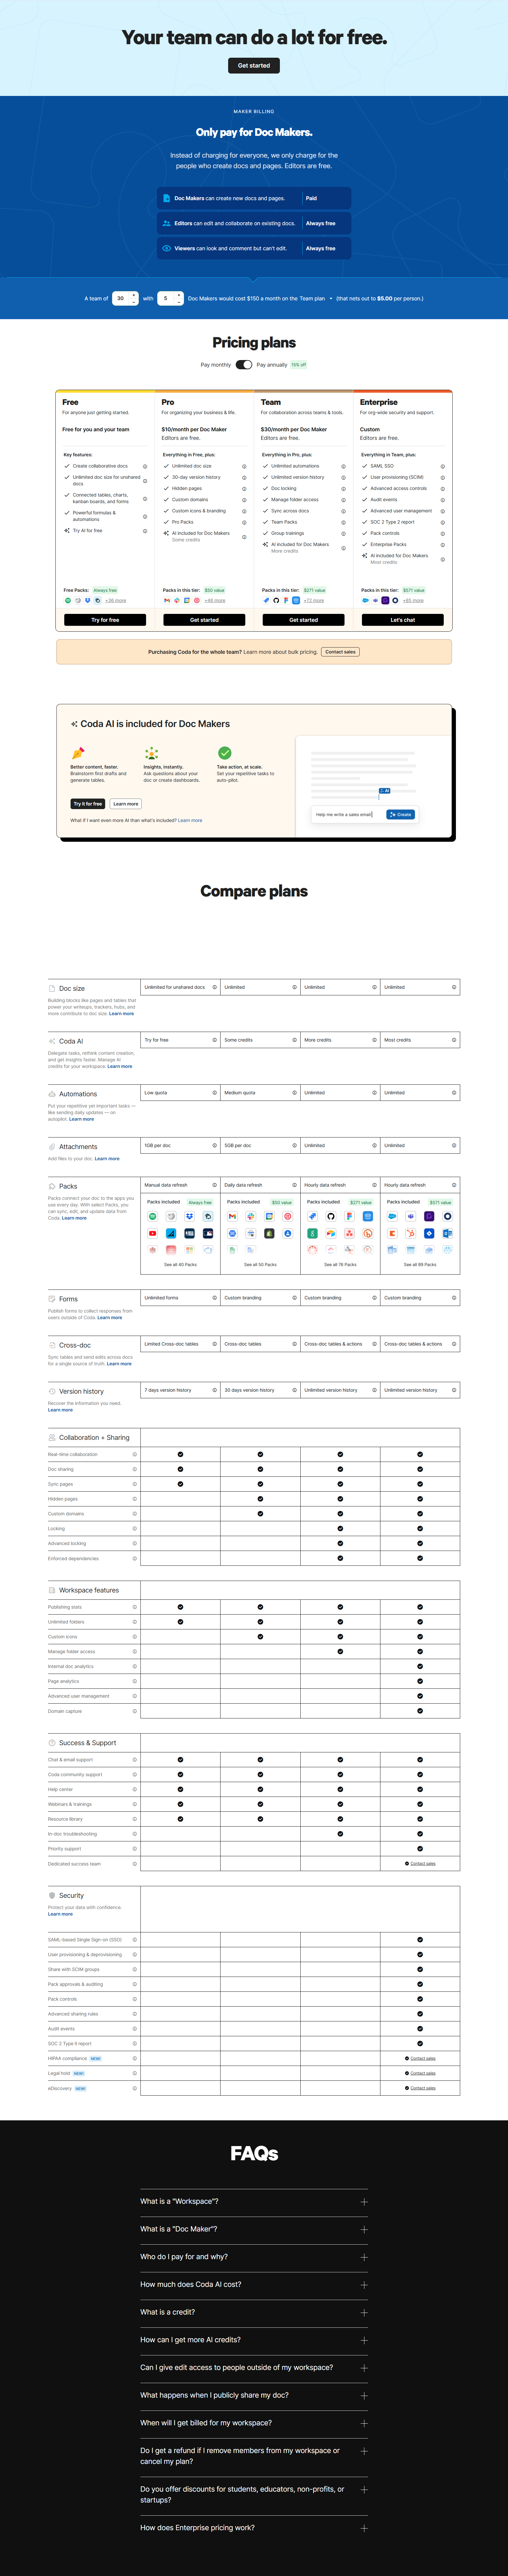Open the 'See all 89 Packs' link

[x=420, y=1265]
